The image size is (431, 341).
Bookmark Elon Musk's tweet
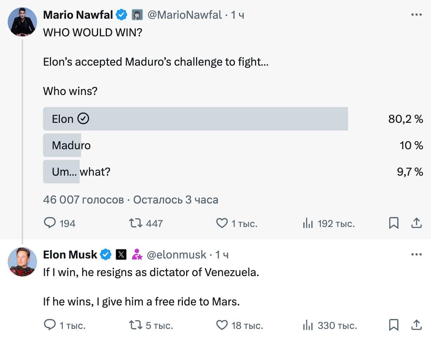pyautogui.click(x=394, y=325)
